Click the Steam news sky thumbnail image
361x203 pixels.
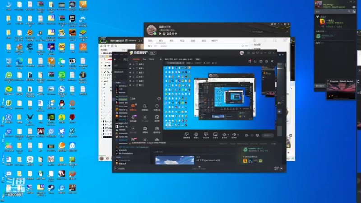(x=175, y=160)
